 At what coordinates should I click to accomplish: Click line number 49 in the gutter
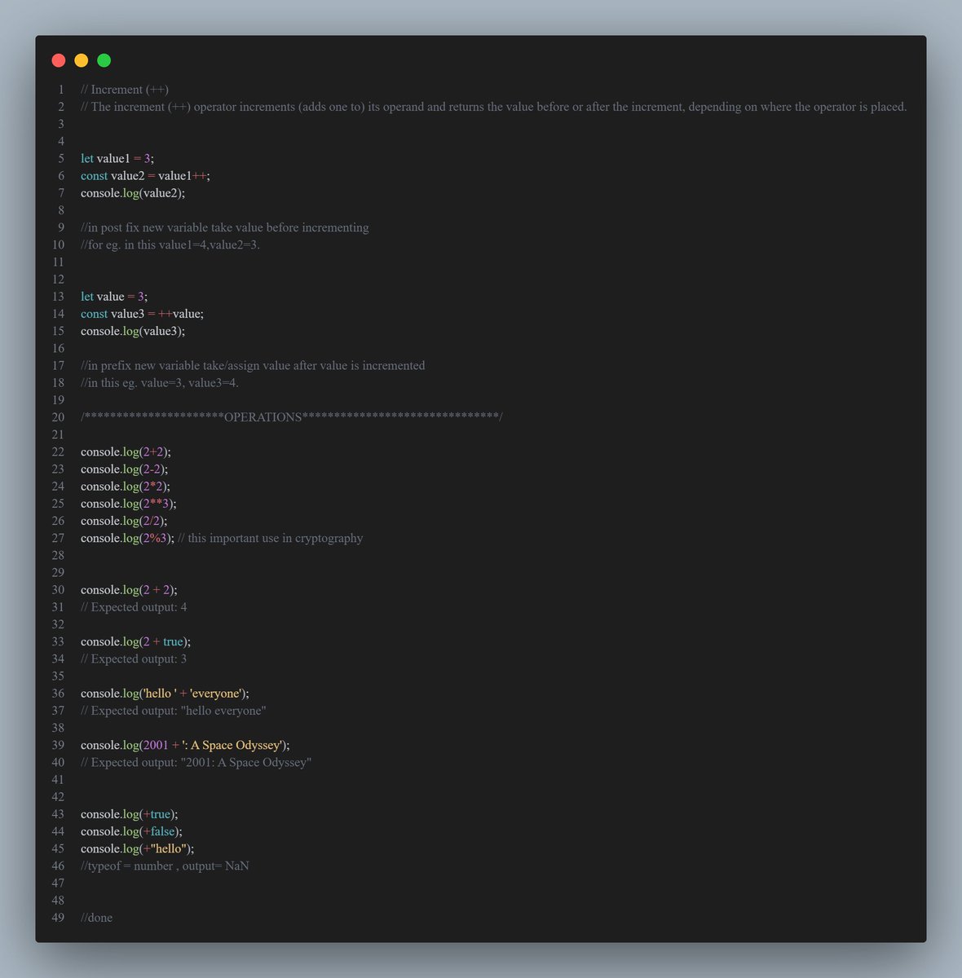[58, 918]
